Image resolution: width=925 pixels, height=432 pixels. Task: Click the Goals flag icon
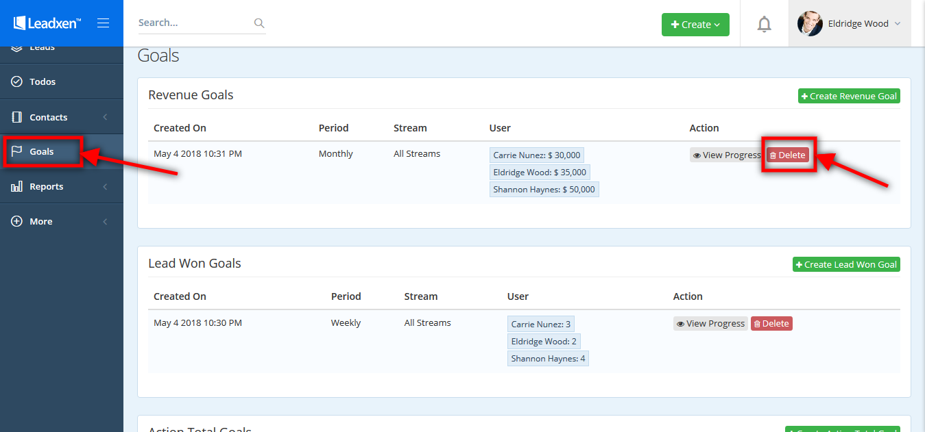17,151
